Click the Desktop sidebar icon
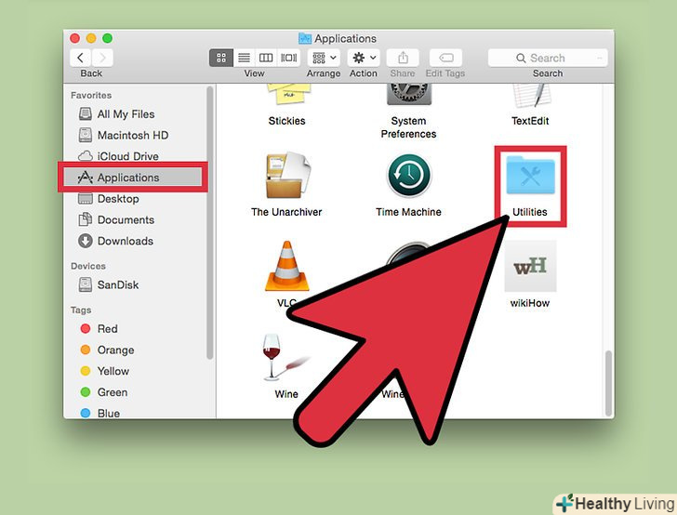This screenshot has width=677, height=515. (x=86, y=199)
